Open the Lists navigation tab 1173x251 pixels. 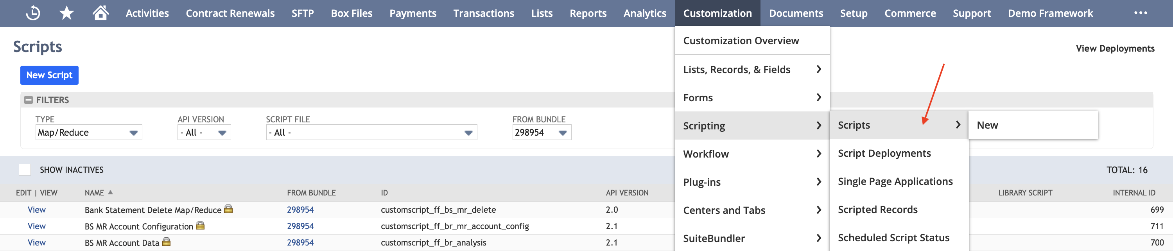coord(542,13)
